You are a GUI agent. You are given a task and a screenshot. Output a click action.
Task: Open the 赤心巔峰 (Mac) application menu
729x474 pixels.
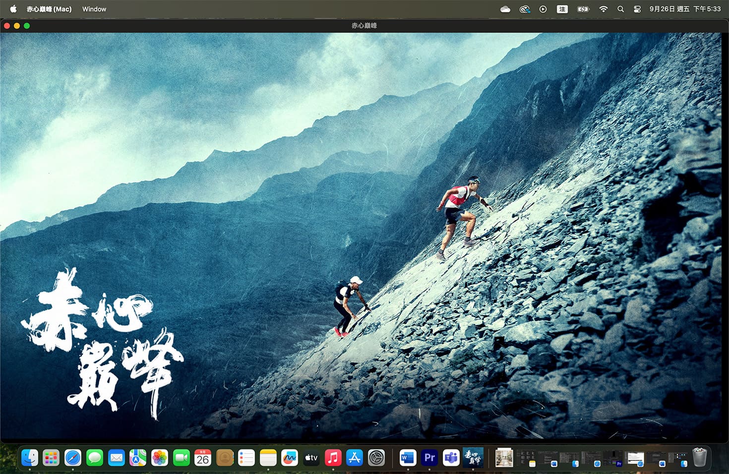pos(49,9)
